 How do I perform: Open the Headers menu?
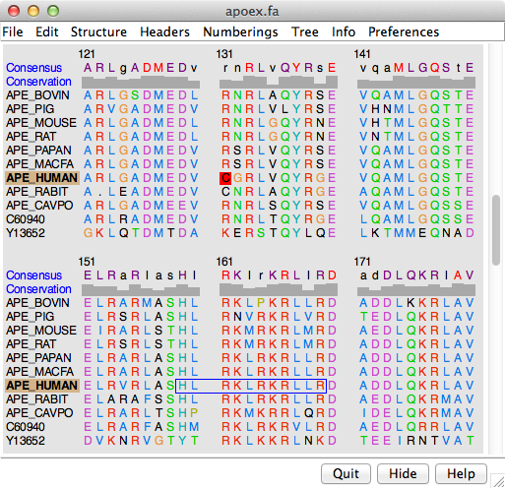tap(164, 31)
